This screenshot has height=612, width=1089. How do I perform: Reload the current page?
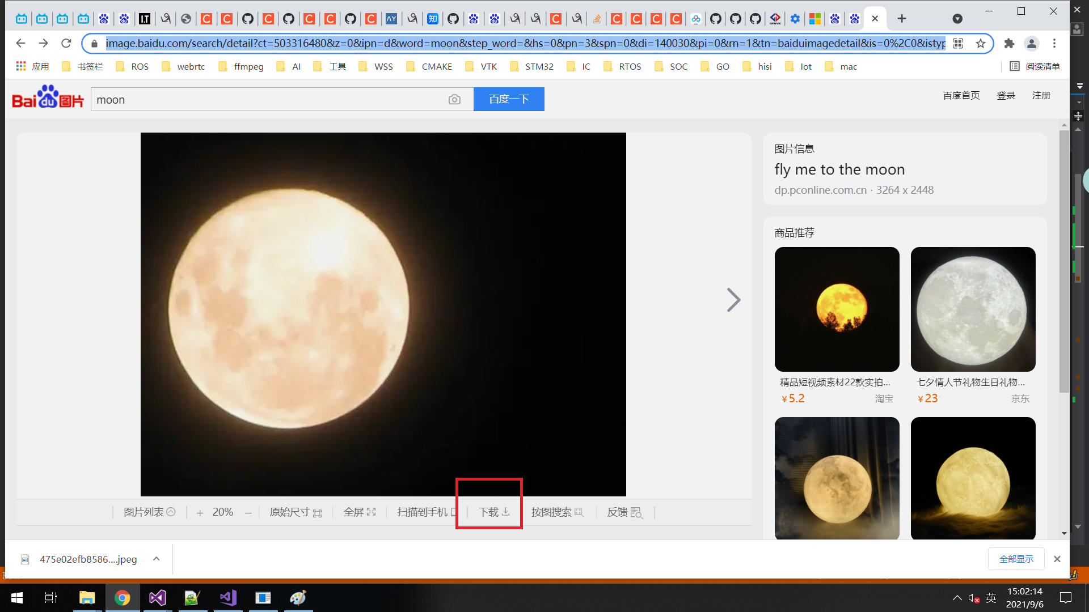[66, 43]
